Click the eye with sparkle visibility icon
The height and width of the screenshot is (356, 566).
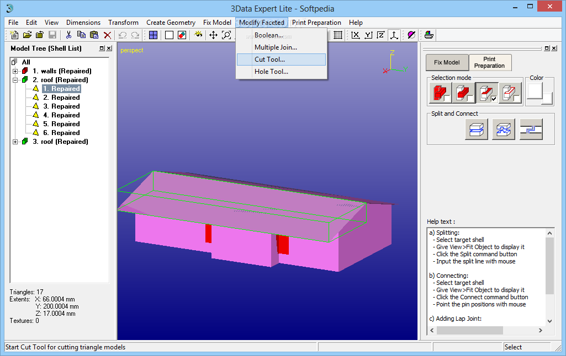point(198,35)
